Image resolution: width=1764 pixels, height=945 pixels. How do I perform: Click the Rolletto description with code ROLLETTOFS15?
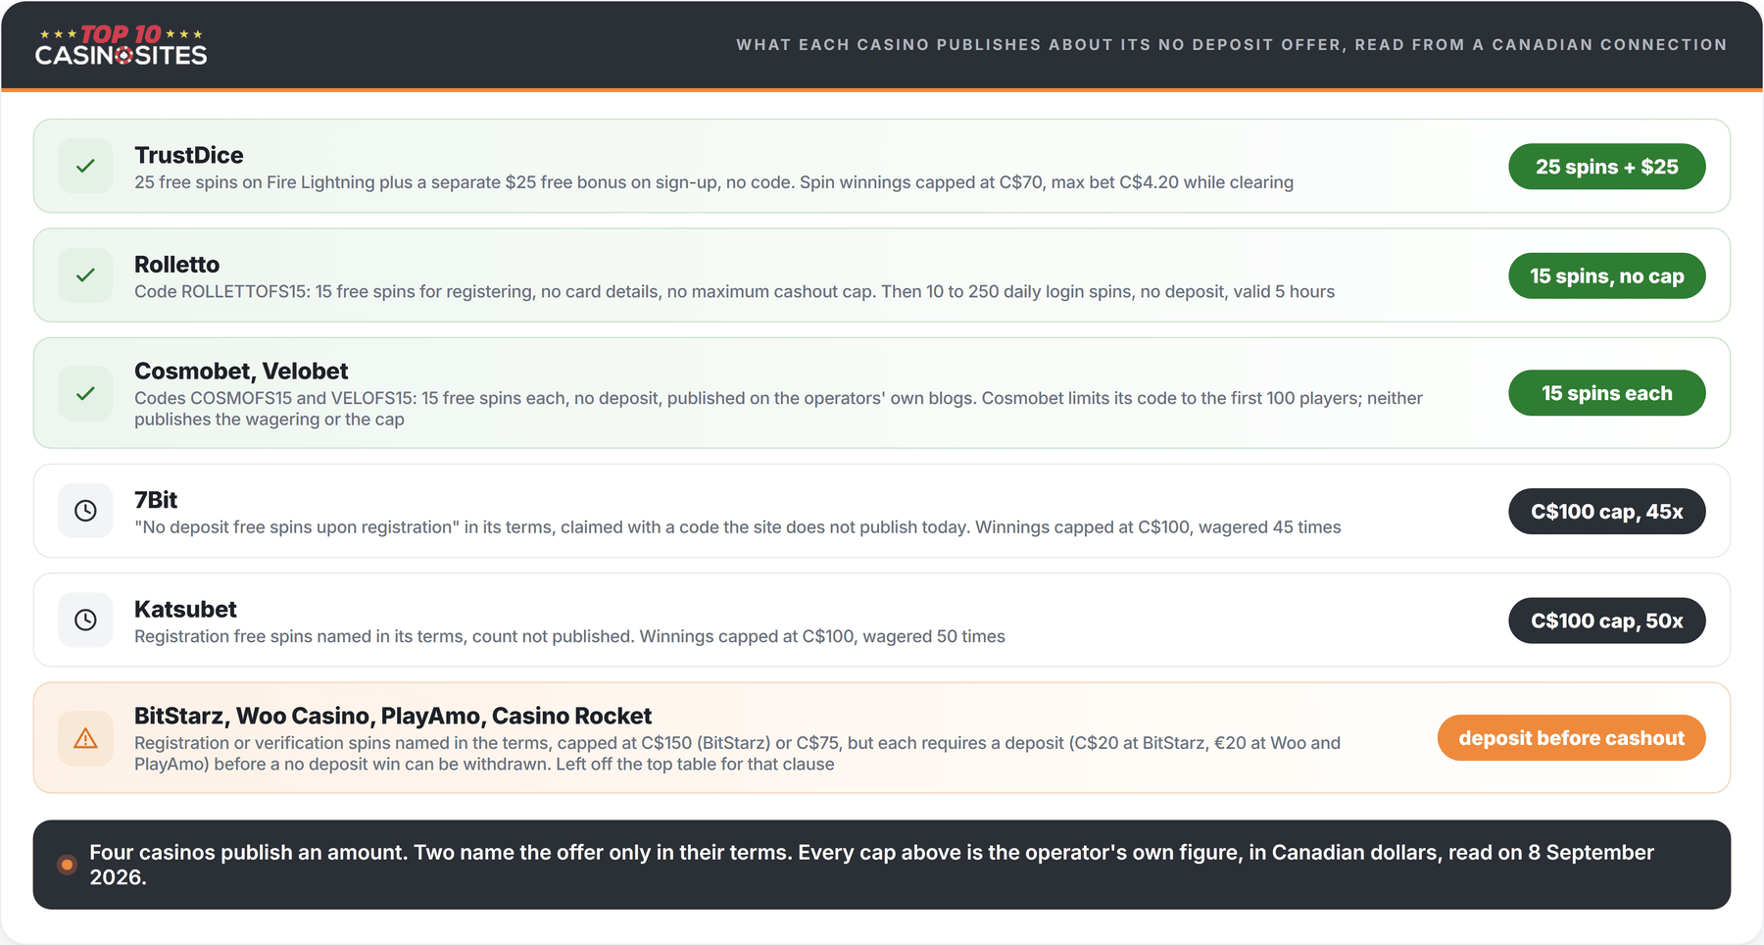[x=734, y=292]
